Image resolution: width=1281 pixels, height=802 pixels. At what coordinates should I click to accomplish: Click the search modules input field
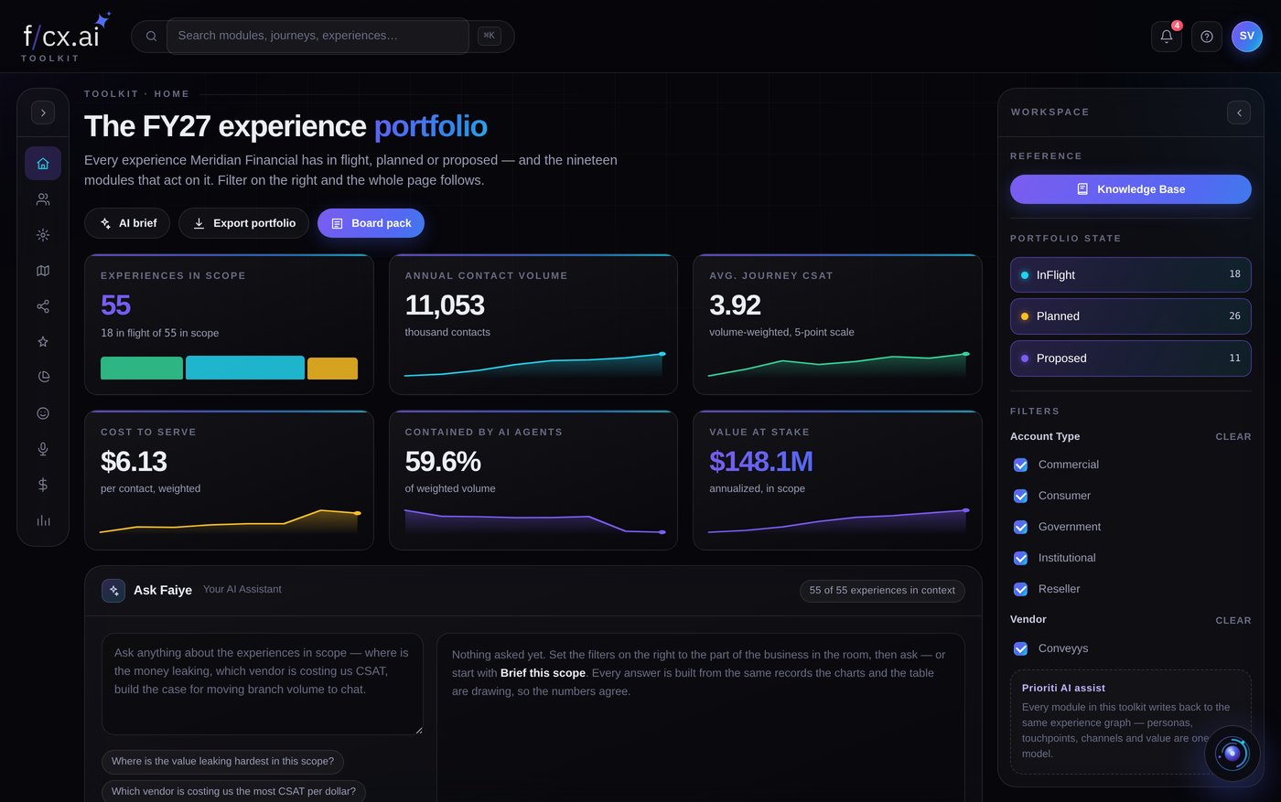tap(318, 36)
